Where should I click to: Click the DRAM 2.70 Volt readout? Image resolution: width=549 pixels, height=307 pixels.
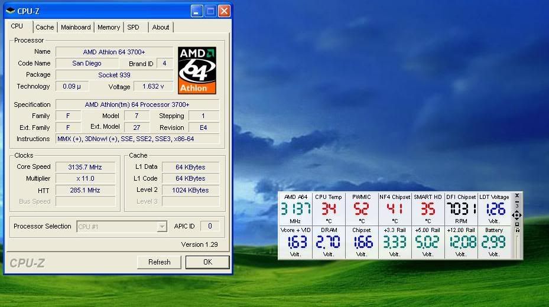tap(329, 242)
